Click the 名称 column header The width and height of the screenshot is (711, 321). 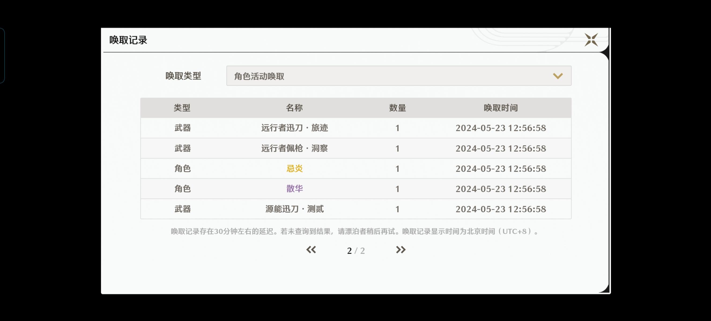(x=294, y=108)
